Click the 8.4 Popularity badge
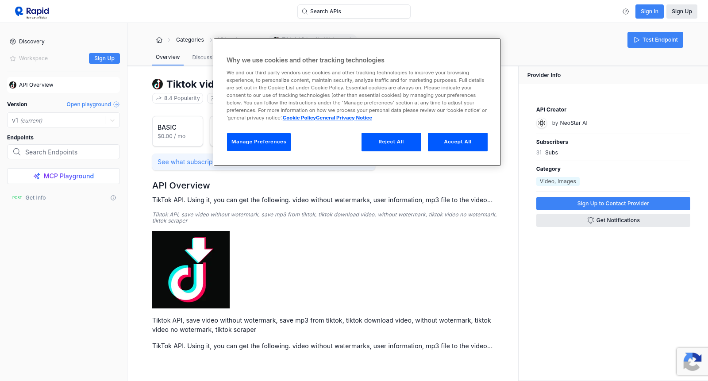This screenshot has height=381, width=708. point(177,98)
